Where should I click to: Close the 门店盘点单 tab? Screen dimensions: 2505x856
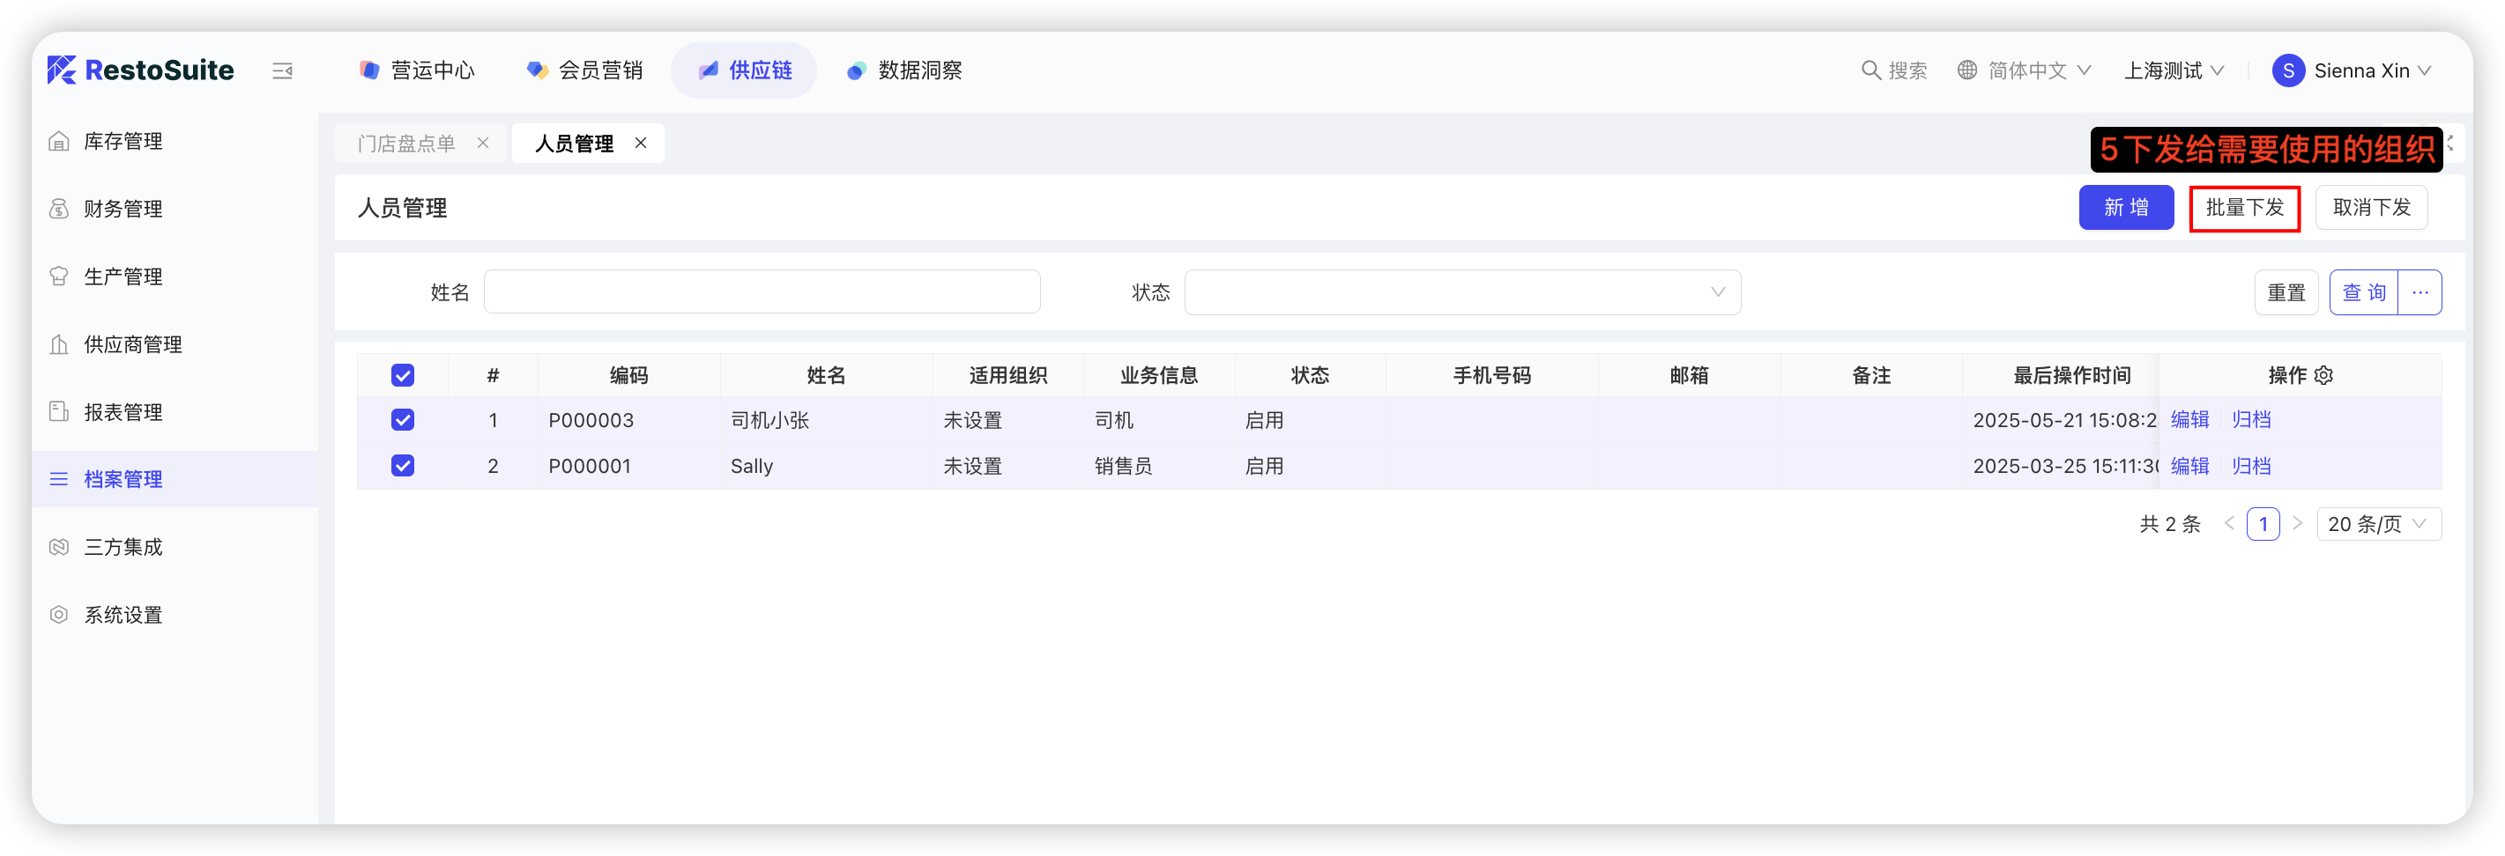point(482,144)
